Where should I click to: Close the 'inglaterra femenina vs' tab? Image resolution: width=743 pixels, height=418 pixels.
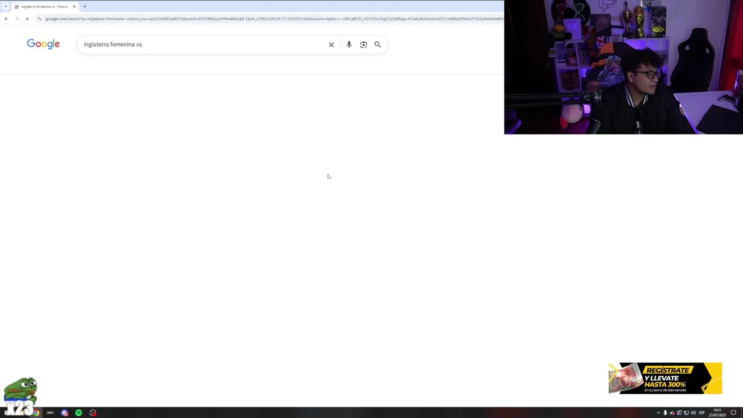click(74, 6)
